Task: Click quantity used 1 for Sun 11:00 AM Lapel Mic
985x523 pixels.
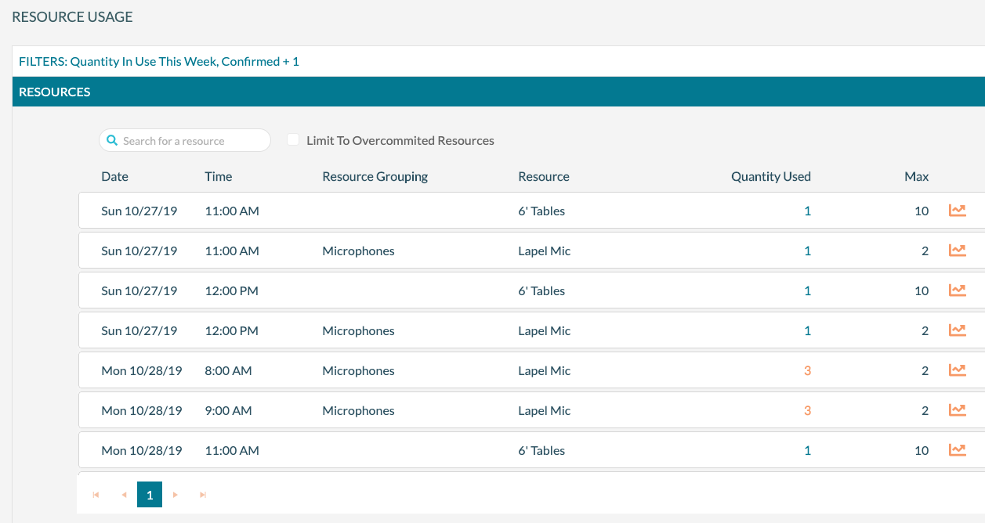Action: click(x=807, y=251)
